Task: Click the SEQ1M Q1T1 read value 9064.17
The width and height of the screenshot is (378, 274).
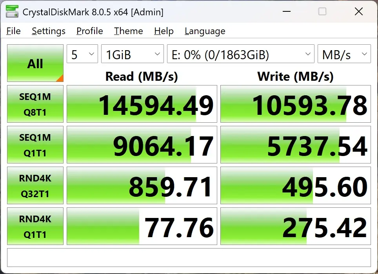Action: click(x=142, y=145)
